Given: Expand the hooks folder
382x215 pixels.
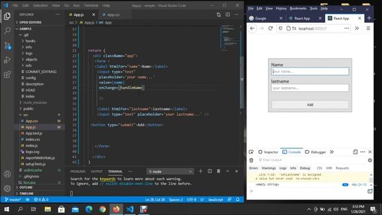Looking at the screenshot, I should pyautogui.click(x=30, y=41).
